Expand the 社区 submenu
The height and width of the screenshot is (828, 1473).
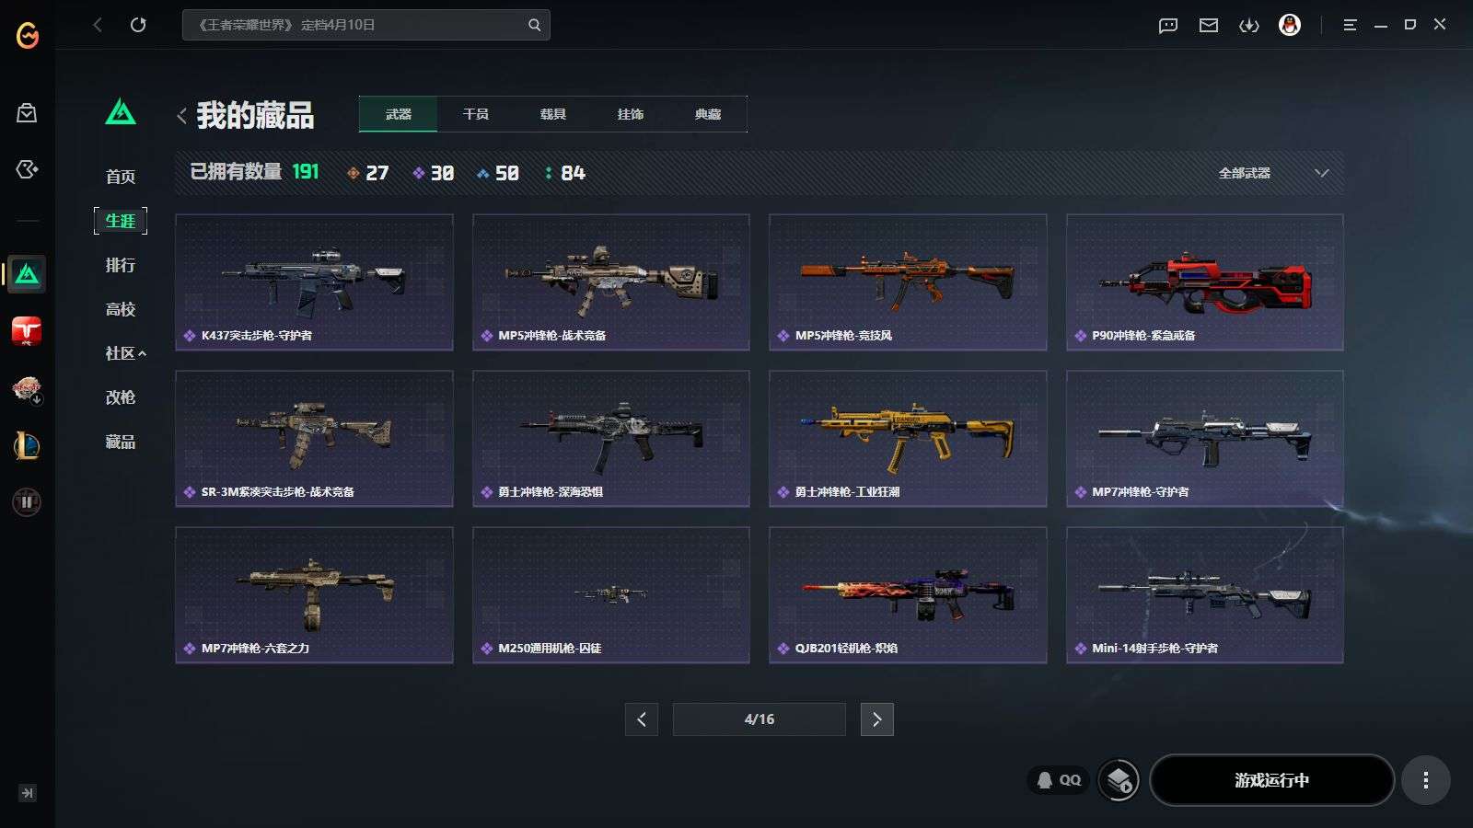(125, 353)
